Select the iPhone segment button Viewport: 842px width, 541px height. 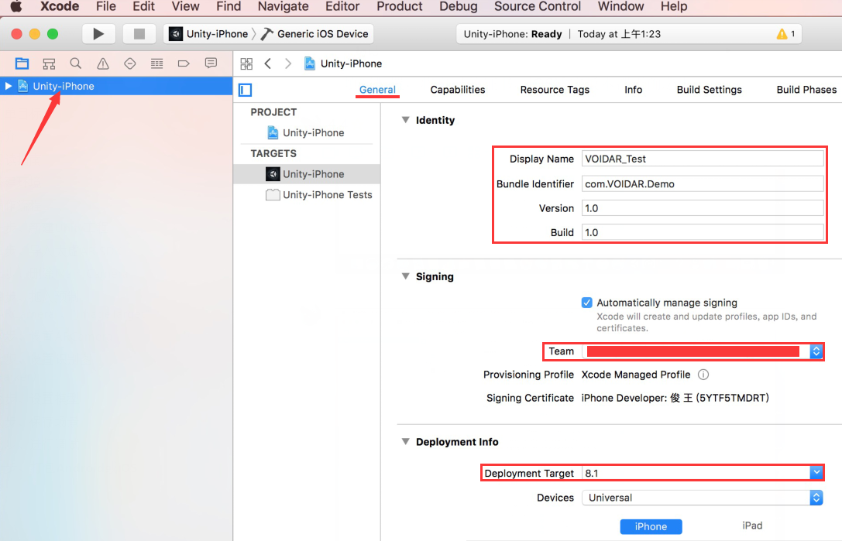pos(651,526)
